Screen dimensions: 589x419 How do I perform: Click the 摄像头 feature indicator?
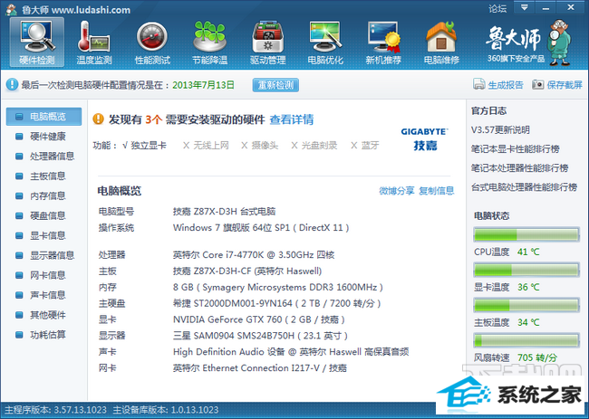click(259, 146)
